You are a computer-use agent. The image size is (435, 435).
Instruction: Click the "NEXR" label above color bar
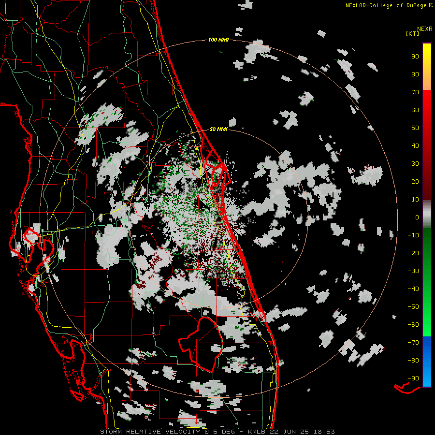pyautogui.click(x=425, y=29)
